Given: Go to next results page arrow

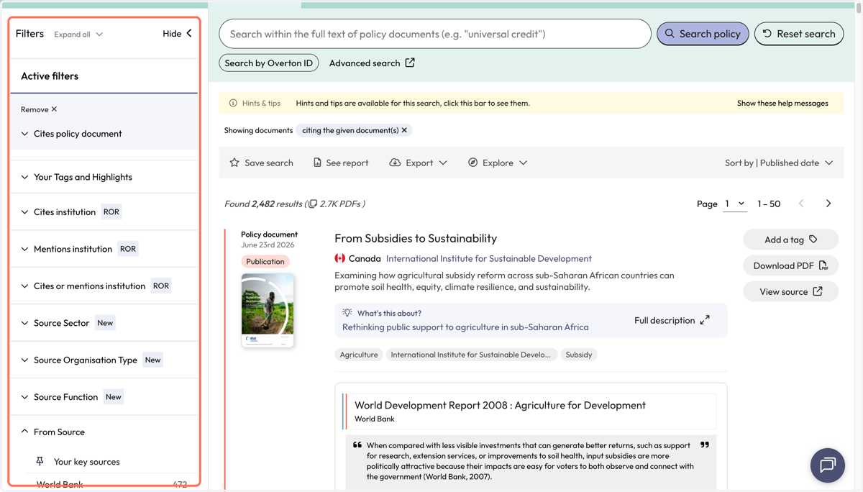Looking at the screenshot, I should (x=828, y=204).
